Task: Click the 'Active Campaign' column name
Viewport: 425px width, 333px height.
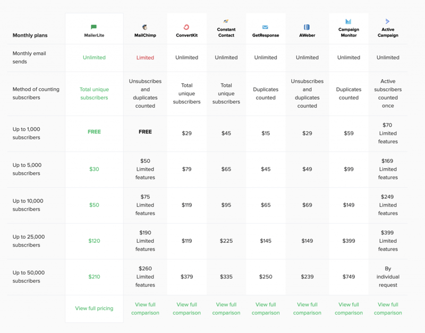Action: [388, 32]
